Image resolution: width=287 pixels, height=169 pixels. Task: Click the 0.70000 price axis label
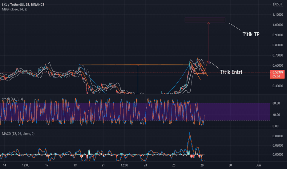(x=278, y=55)
